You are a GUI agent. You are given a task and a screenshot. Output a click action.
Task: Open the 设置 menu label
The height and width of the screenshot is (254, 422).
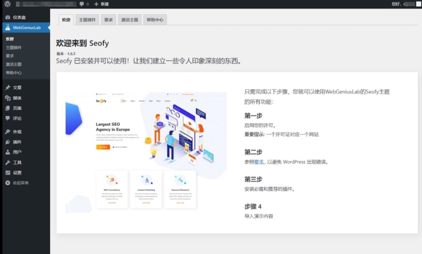tap(17, 173)
